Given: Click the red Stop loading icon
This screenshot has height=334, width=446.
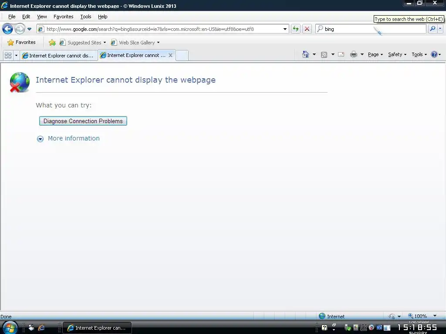Looking at the screenshot, I should pos(307,29).
